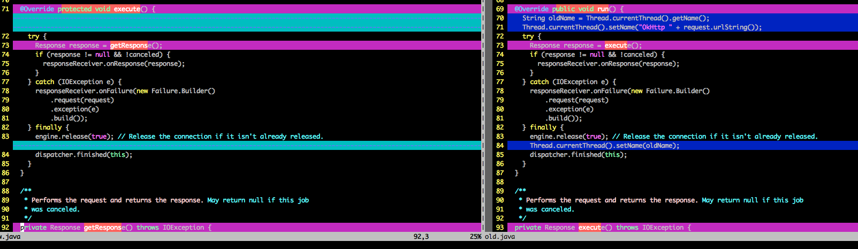Click 'responseReceiver.onFailure(new Failure.Builder()' in left pane
Image resolution: width=858 pixels, height=249 pixels.
[x=125, y=91]
